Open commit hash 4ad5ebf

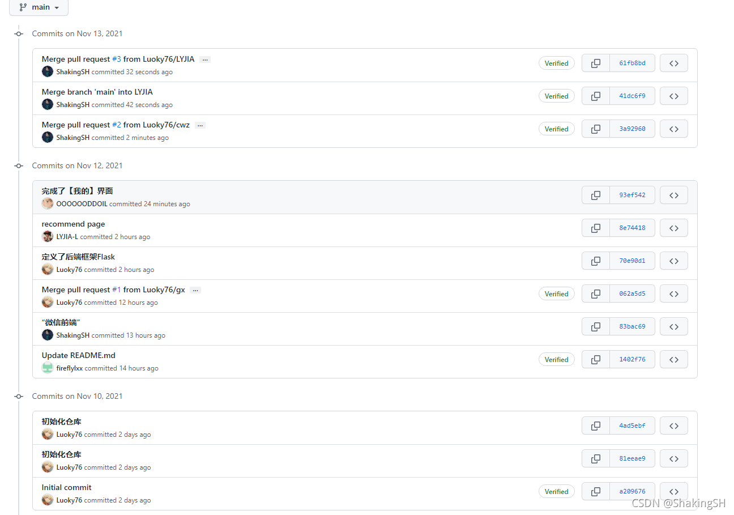click(x=632, y=426)
